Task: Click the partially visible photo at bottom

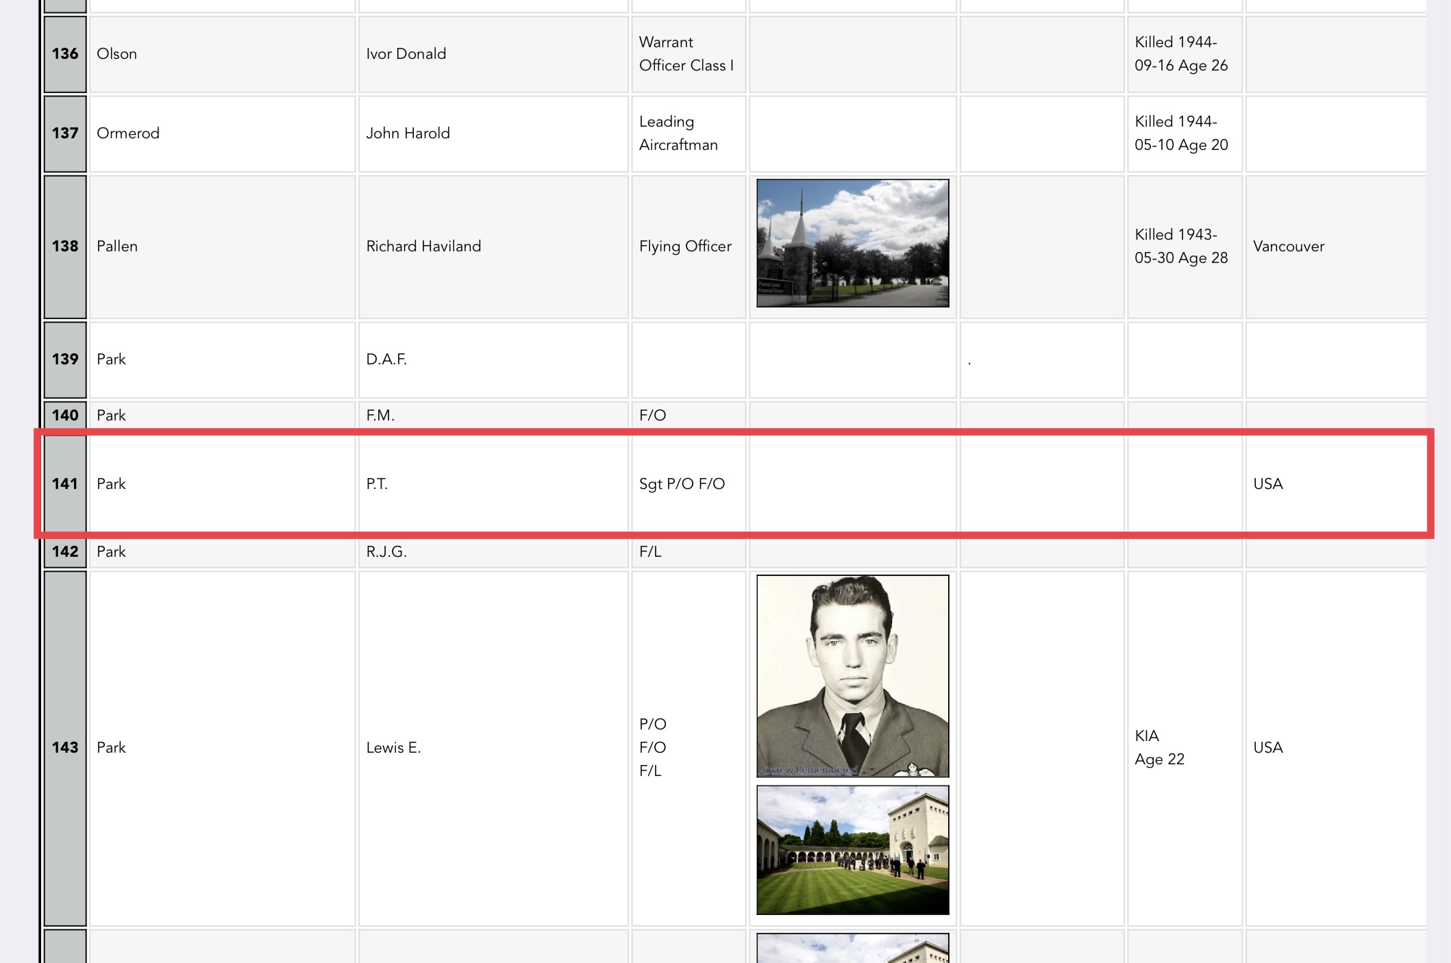Action: (852, 948)
